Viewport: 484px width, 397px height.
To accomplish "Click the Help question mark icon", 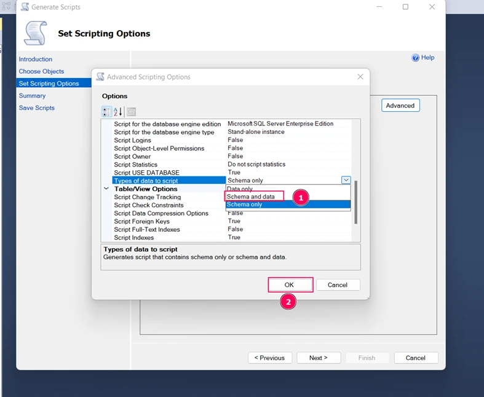I will pyautogui.click(x=416, y=58).
